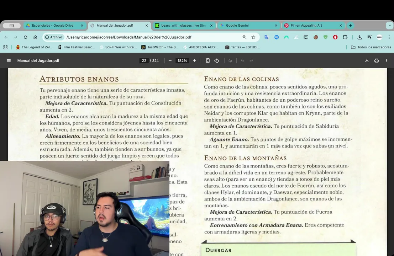394x256 pixels.
Task: Download the PDF from viewer toolbar
Action: (367, 60)
